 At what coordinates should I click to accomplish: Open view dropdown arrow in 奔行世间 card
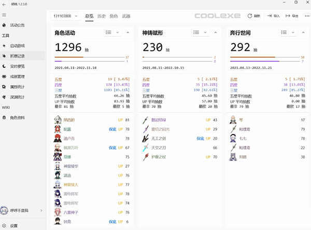pyautogui.click(x=293, y=32)
